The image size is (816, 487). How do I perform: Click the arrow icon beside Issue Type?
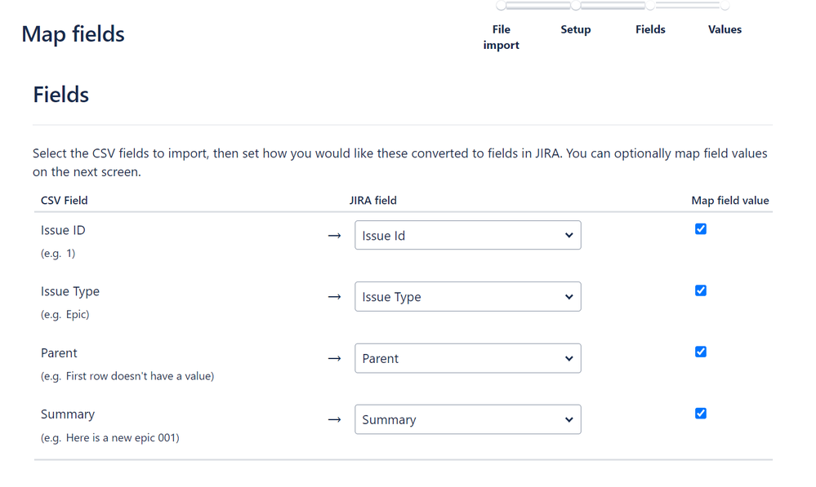tap(334, 297)
